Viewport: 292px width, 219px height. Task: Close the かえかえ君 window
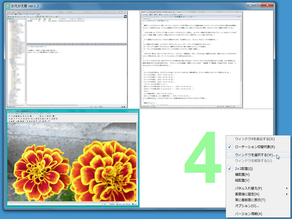tap(268, 5)
